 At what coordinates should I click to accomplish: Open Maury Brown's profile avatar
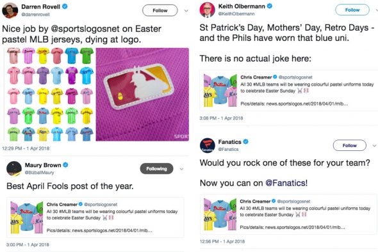pos(14,168)
